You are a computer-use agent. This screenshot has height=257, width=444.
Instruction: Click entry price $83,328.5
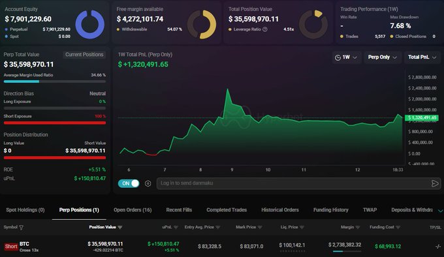pyautogui.click(x=210, y=247)
